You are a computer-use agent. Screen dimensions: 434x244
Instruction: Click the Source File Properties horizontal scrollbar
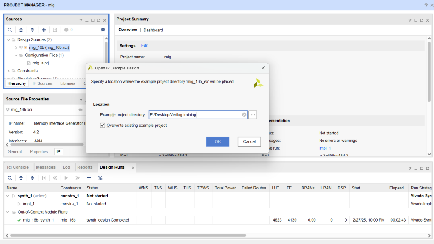tap(47, 144)
